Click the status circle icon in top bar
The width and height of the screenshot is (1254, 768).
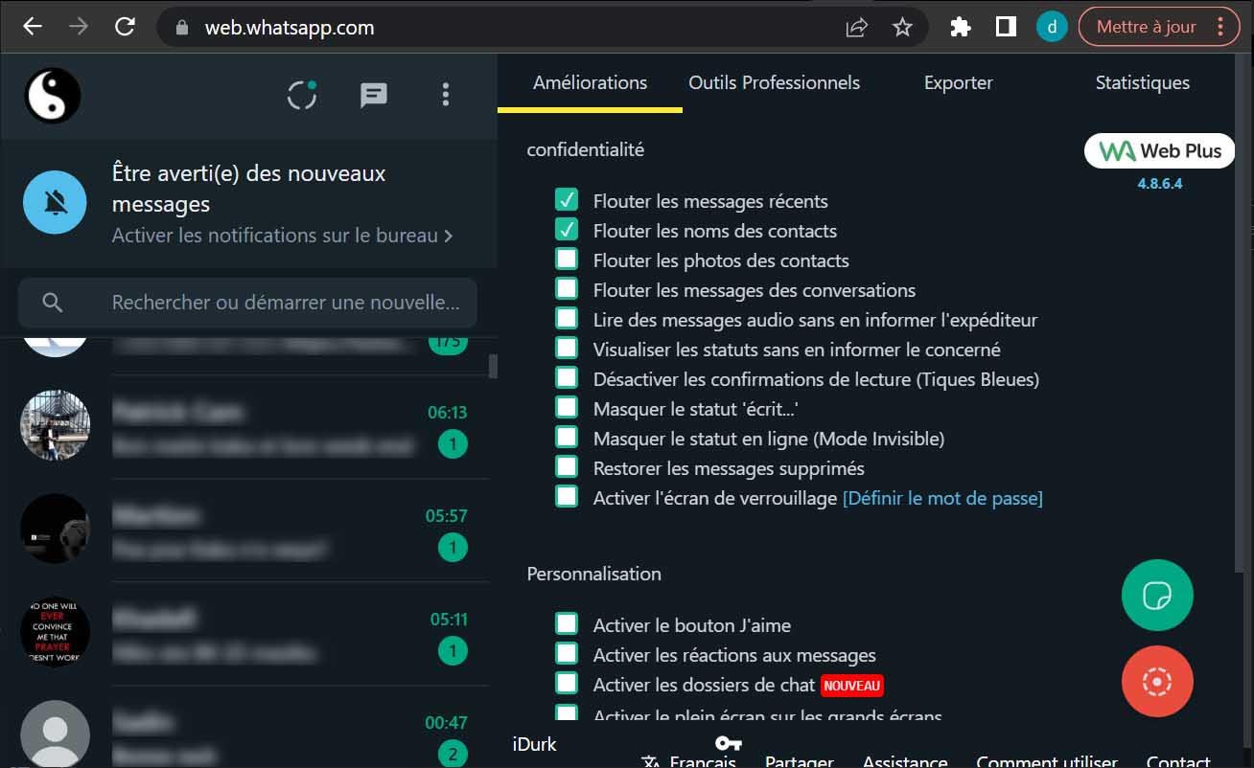[301, 95]
